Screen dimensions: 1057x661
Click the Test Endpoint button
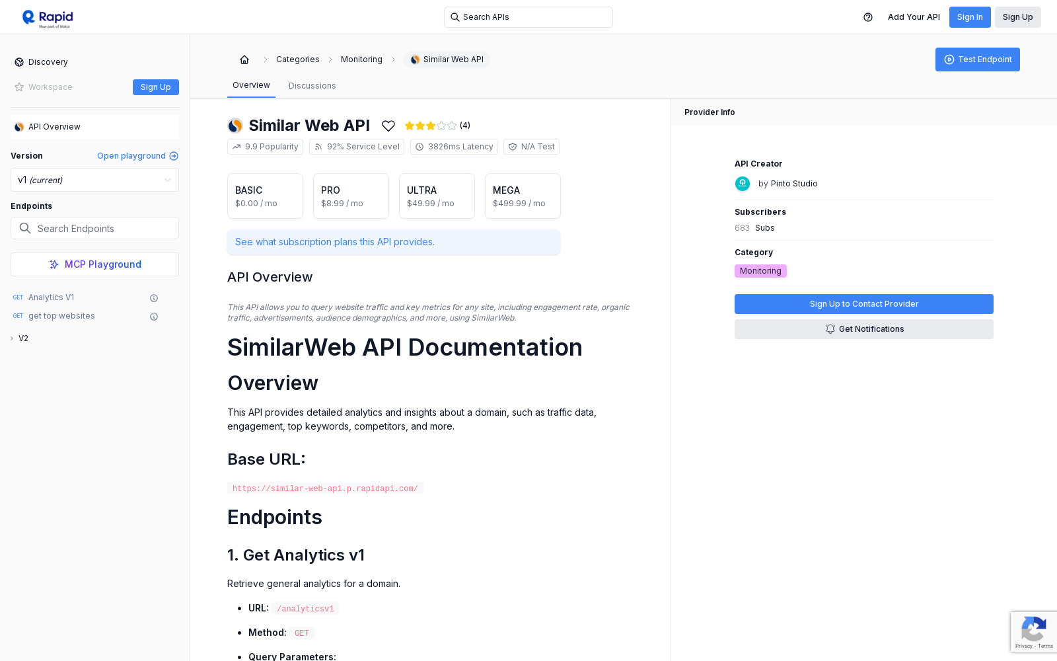click(x=978, y=59)
